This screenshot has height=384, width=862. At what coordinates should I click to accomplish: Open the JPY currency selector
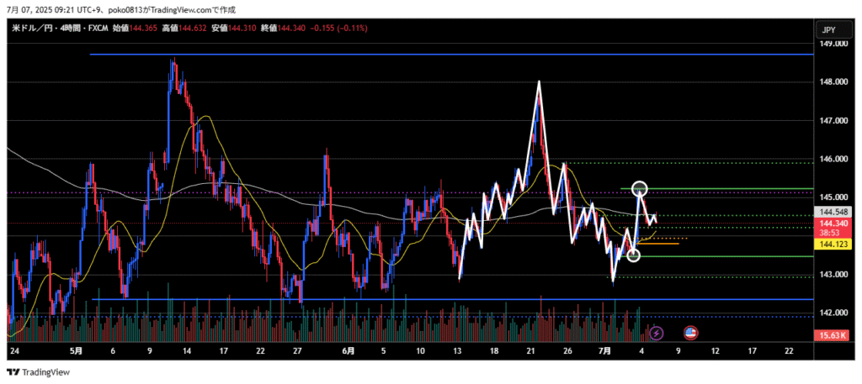[828, 30]
